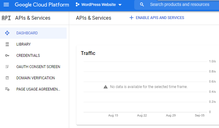Go to Credentials page
Screen dimensions: 219x128
click(33, 56)
